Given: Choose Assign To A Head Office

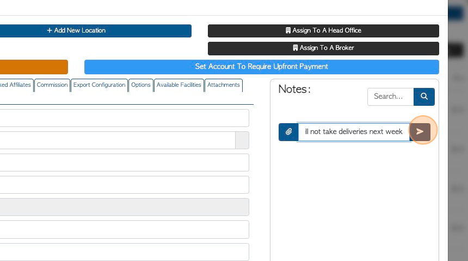Looking at the screenshot, I should pyautogui.click(x=323, y=30).
